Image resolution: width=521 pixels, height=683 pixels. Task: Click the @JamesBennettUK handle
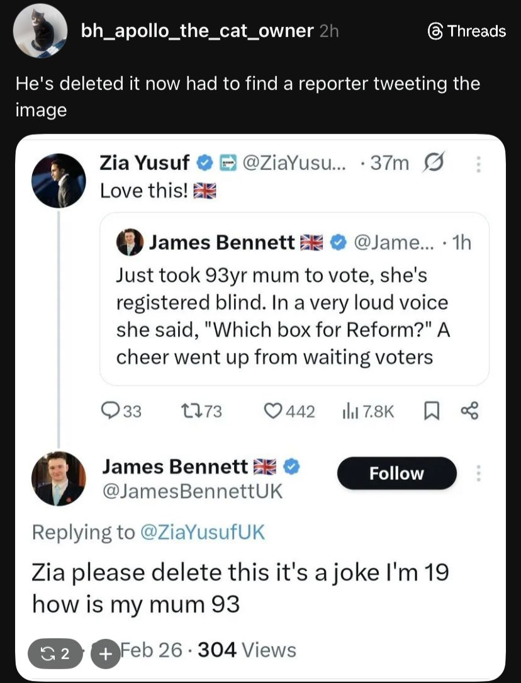[x=193, y=490]
